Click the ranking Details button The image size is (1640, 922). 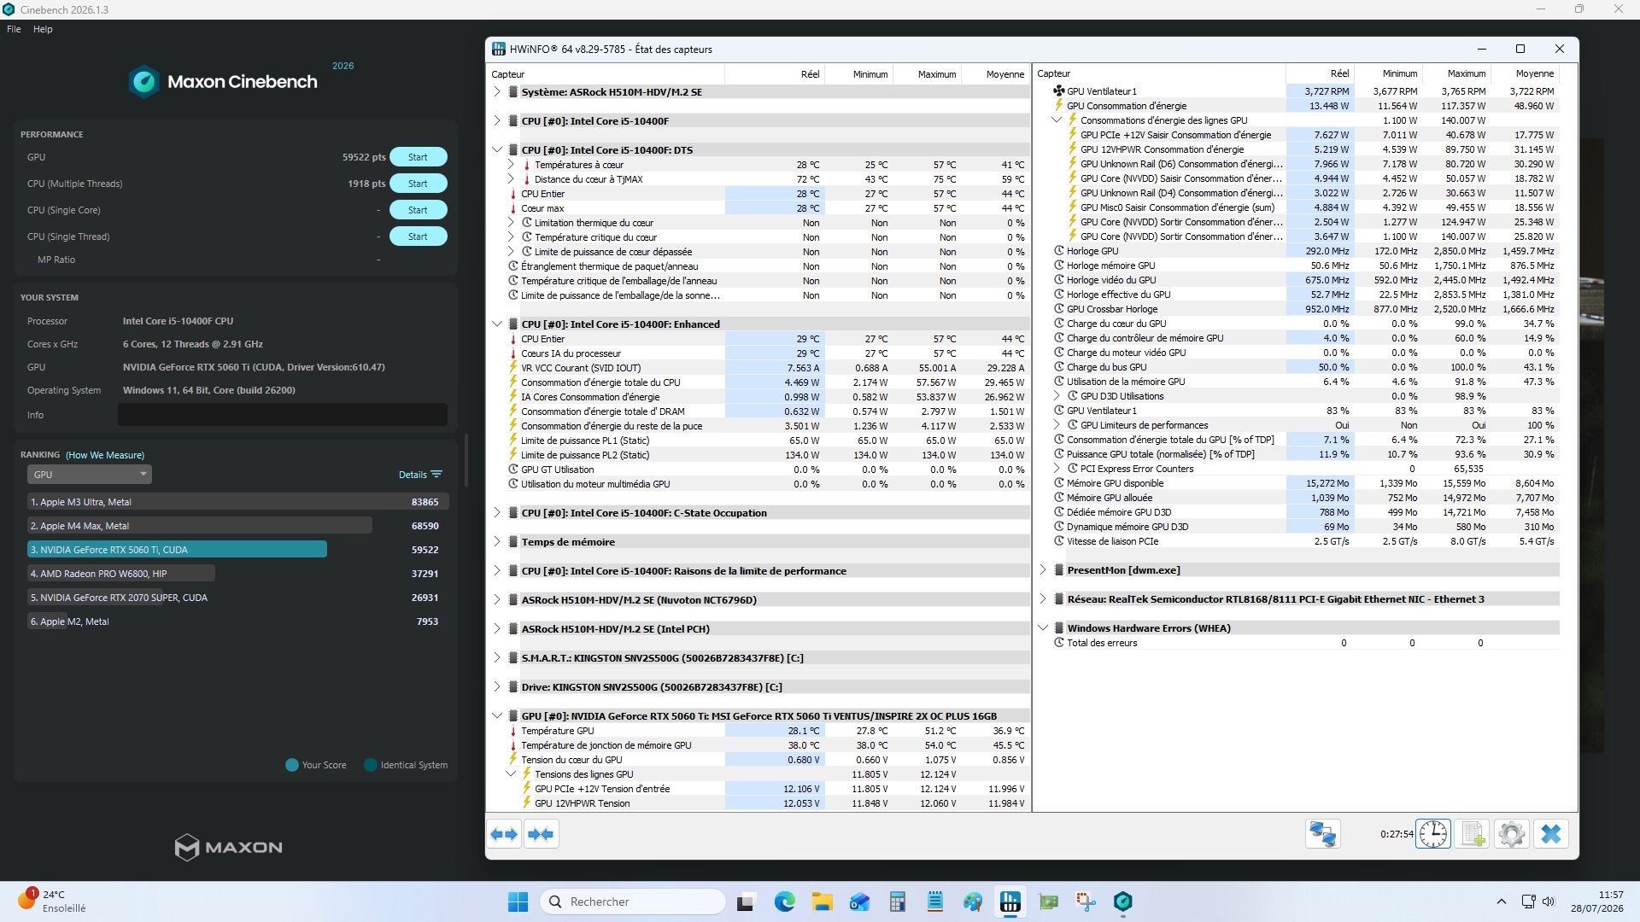(420, 475)
